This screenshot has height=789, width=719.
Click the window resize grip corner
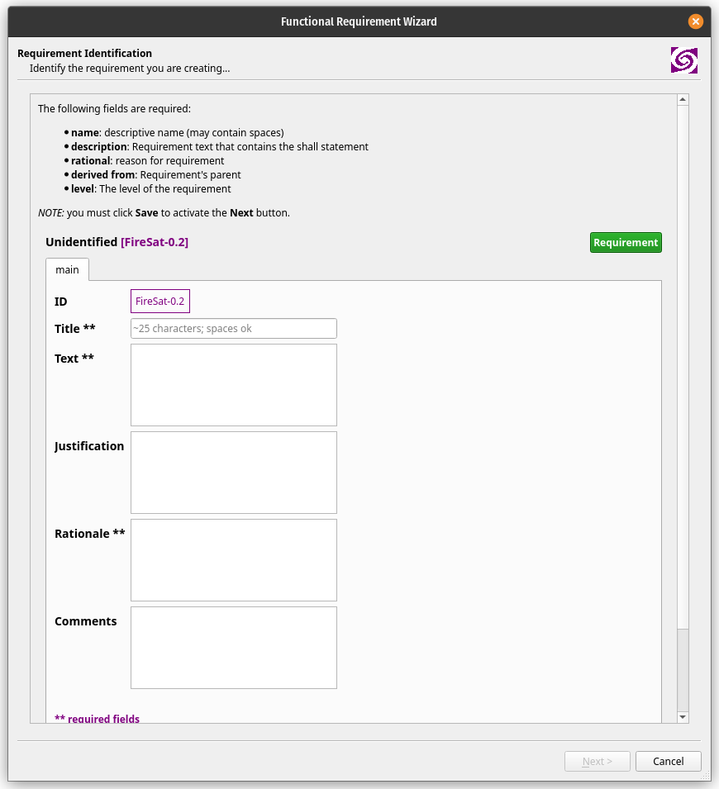(706, 776)
